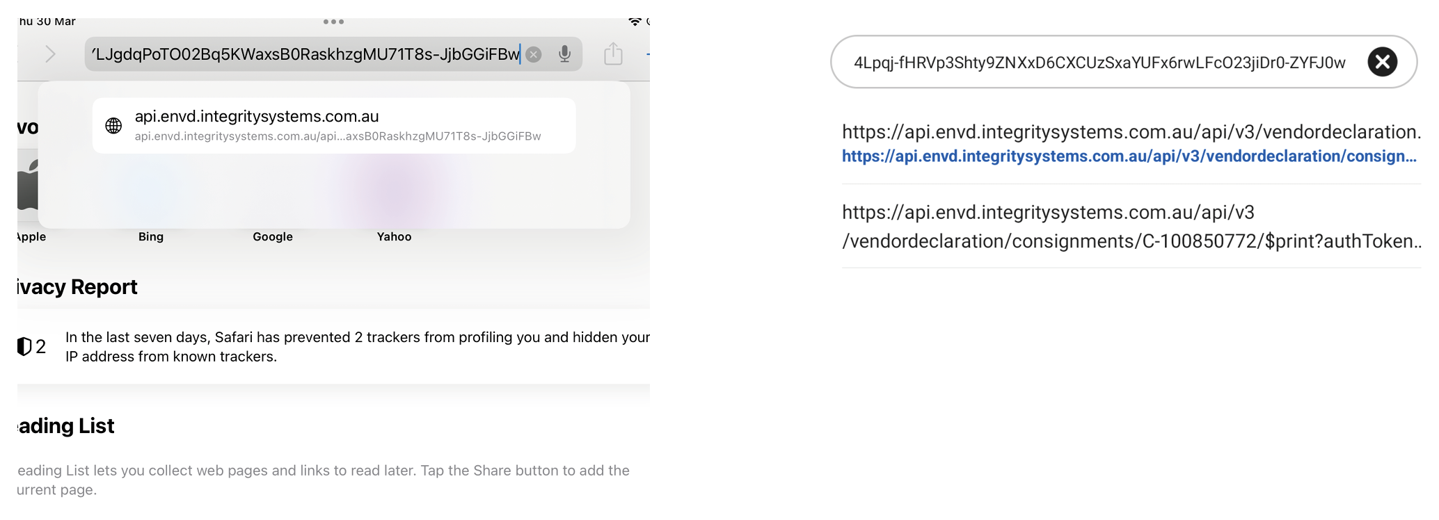Tap the forward navigation chevron
Screen dimensions: 1439x520
[50, 54]
